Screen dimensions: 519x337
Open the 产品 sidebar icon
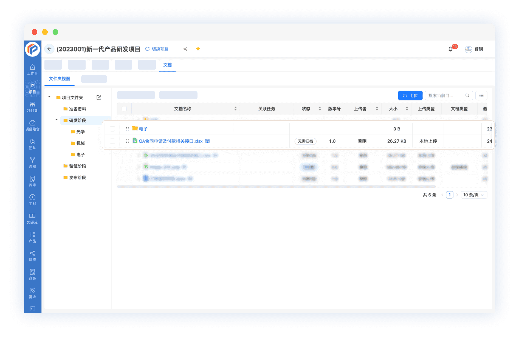click(32, 237)
